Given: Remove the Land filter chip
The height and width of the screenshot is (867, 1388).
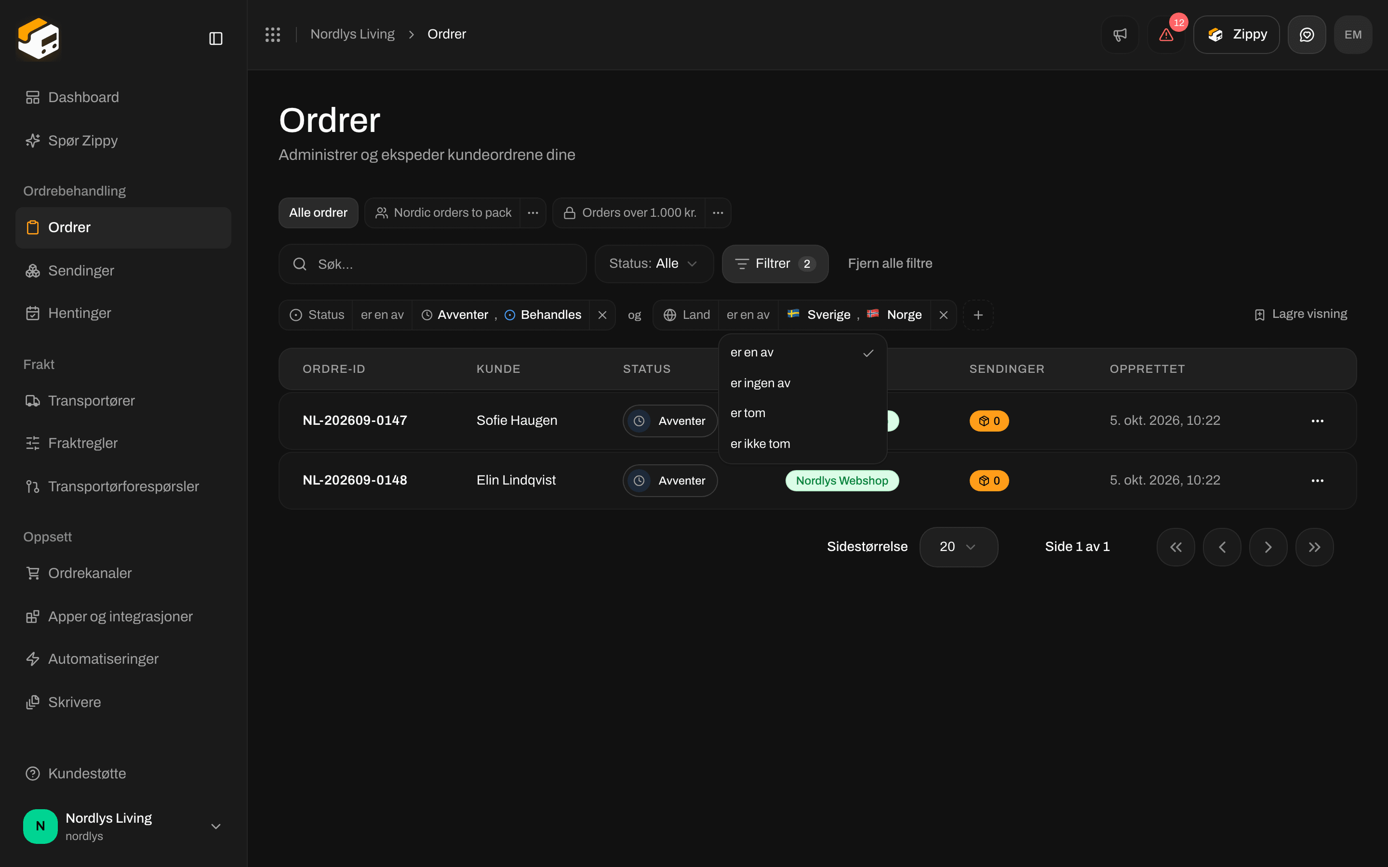Looking at the screenshot, I should [944, 315].
